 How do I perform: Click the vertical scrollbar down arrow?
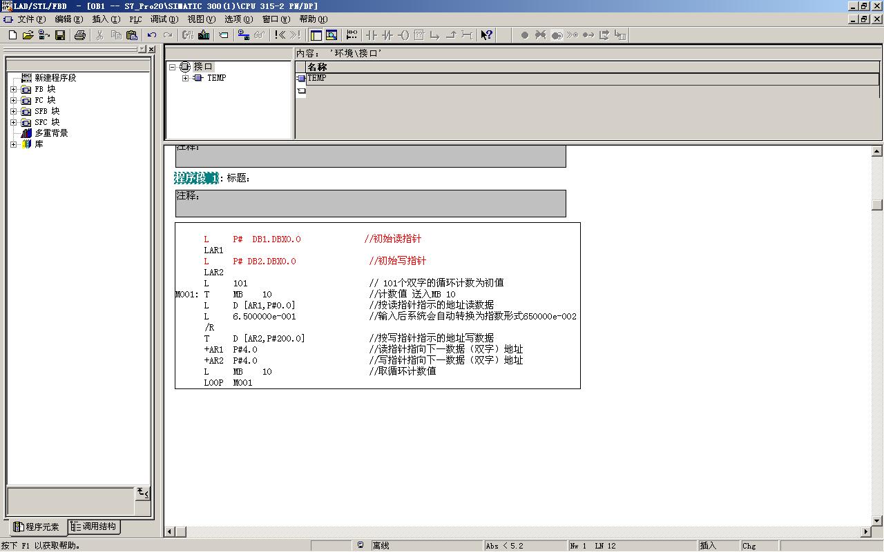click(x=877, y=521)
